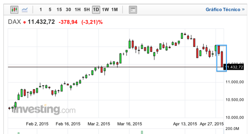
Task: Select the 5H timeframe
Action: click(x=87, y=10)
